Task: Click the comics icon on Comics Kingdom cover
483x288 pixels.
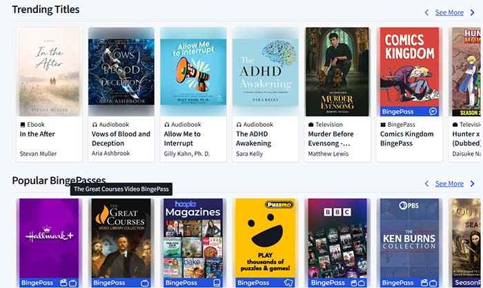Action: (433, 112)
